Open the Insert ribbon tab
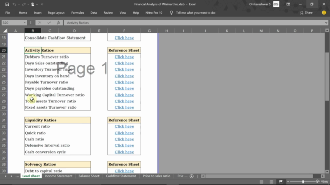 38,13
